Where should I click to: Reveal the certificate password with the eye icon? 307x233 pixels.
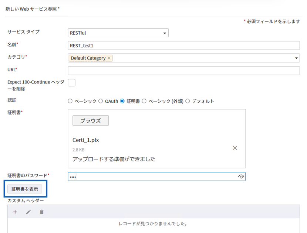[x=242, y=177]
